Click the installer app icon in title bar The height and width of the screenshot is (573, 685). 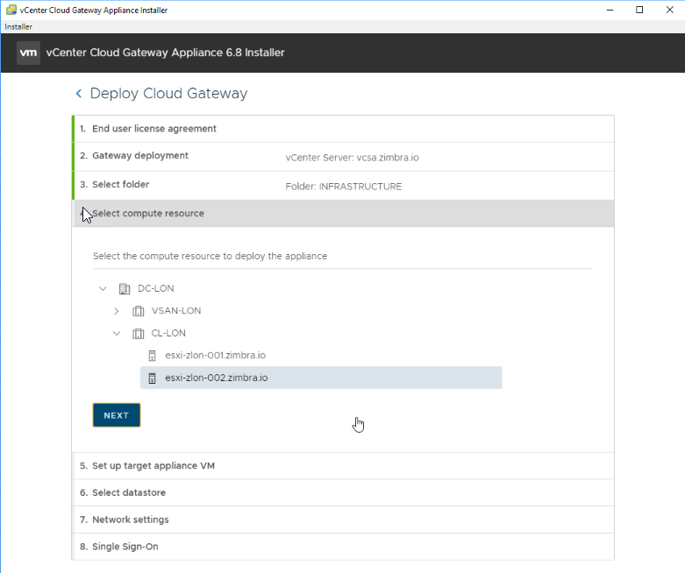pos(11,10)
